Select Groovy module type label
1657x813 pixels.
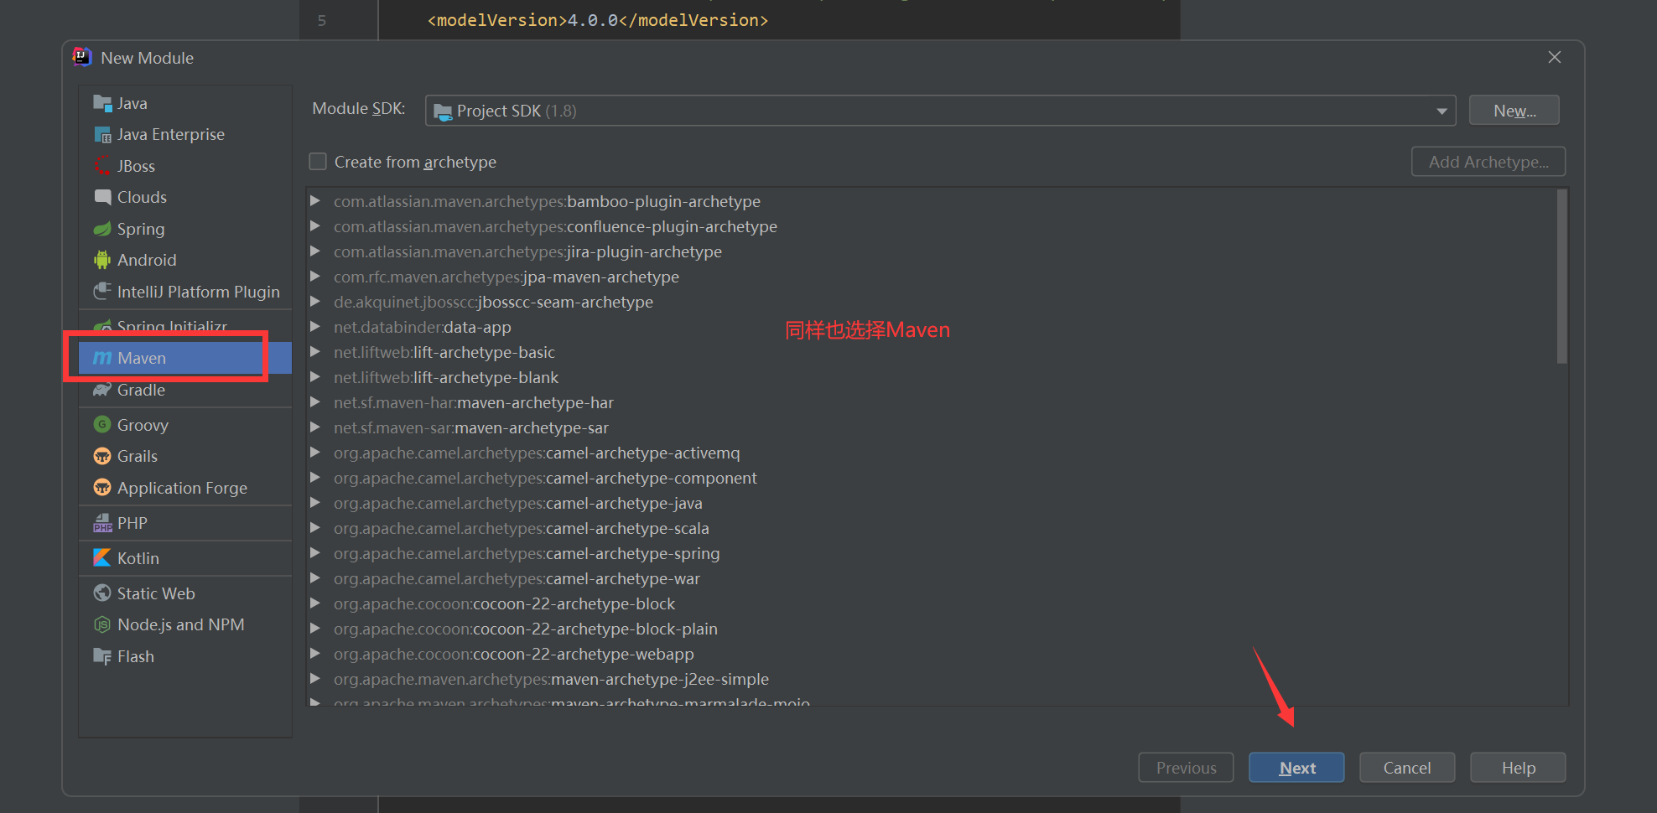coord(143,425)
